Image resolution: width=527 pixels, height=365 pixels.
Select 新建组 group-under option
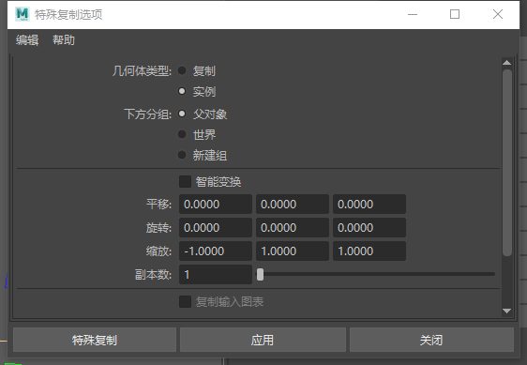point(182,155)
